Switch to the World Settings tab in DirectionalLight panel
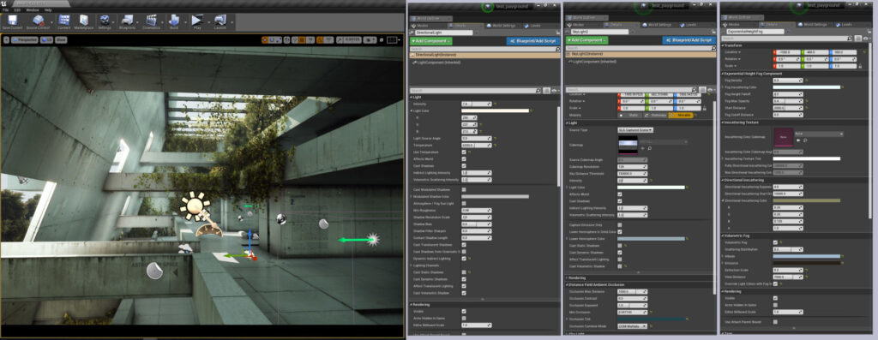The image size is (878, 340). (x=502, y=25)
